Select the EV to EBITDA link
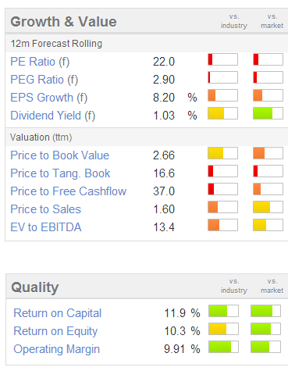288x371 pixels. pos(46,227)
